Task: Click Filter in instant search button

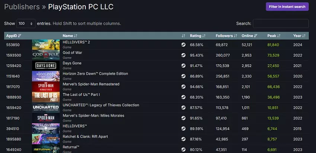Action: pyautogui.click(x=287, y=7)
